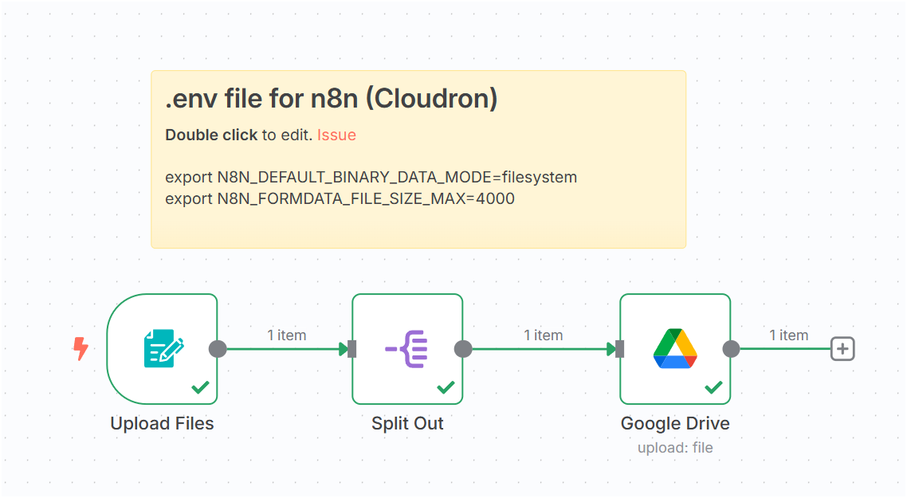Click the Upload Files output connector dot
This screenshot has width=907, height=498.
[218, 349]
